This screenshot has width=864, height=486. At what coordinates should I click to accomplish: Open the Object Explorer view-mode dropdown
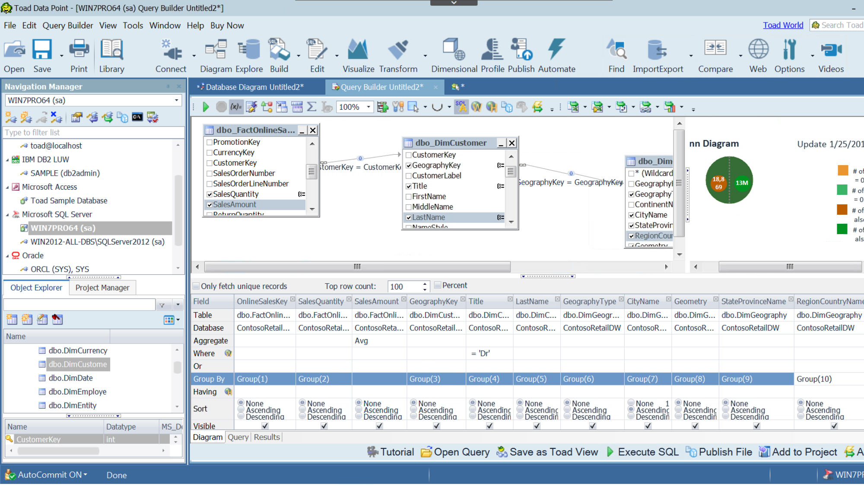pos(178,320)
